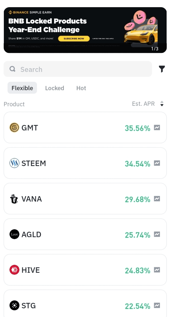The image size is (173, 317).
Task: Switch to the Flexible tab
Action: coord(22,88)
